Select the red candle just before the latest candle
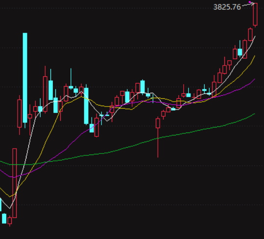This screenshot has width=264, height=239. [250, 35]
